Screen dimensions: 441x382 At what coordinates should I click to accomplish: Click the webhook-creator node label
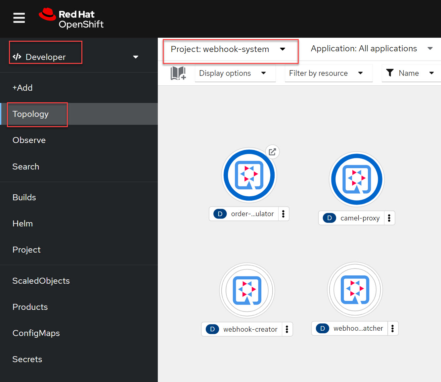coord(250,329)
